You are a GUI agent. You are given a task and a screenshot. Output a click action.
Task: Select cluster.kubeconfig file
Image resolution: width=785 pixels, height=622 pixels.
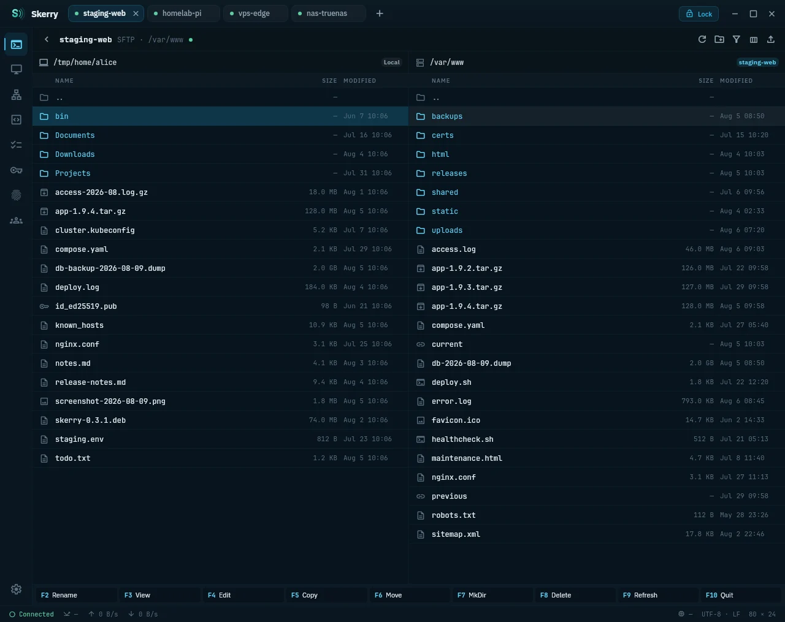tap(220, 230)
